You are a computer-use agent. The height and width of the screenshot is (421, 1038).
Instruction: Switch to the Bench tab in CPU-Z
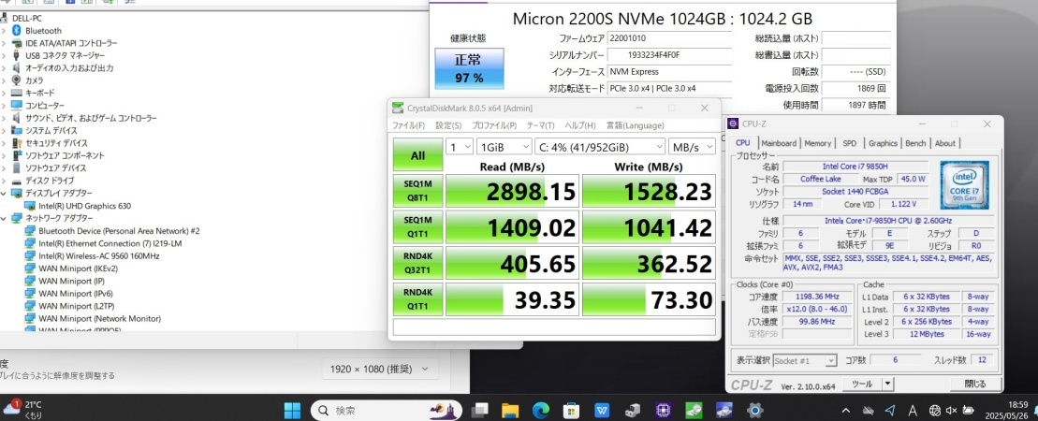[915, 143]
